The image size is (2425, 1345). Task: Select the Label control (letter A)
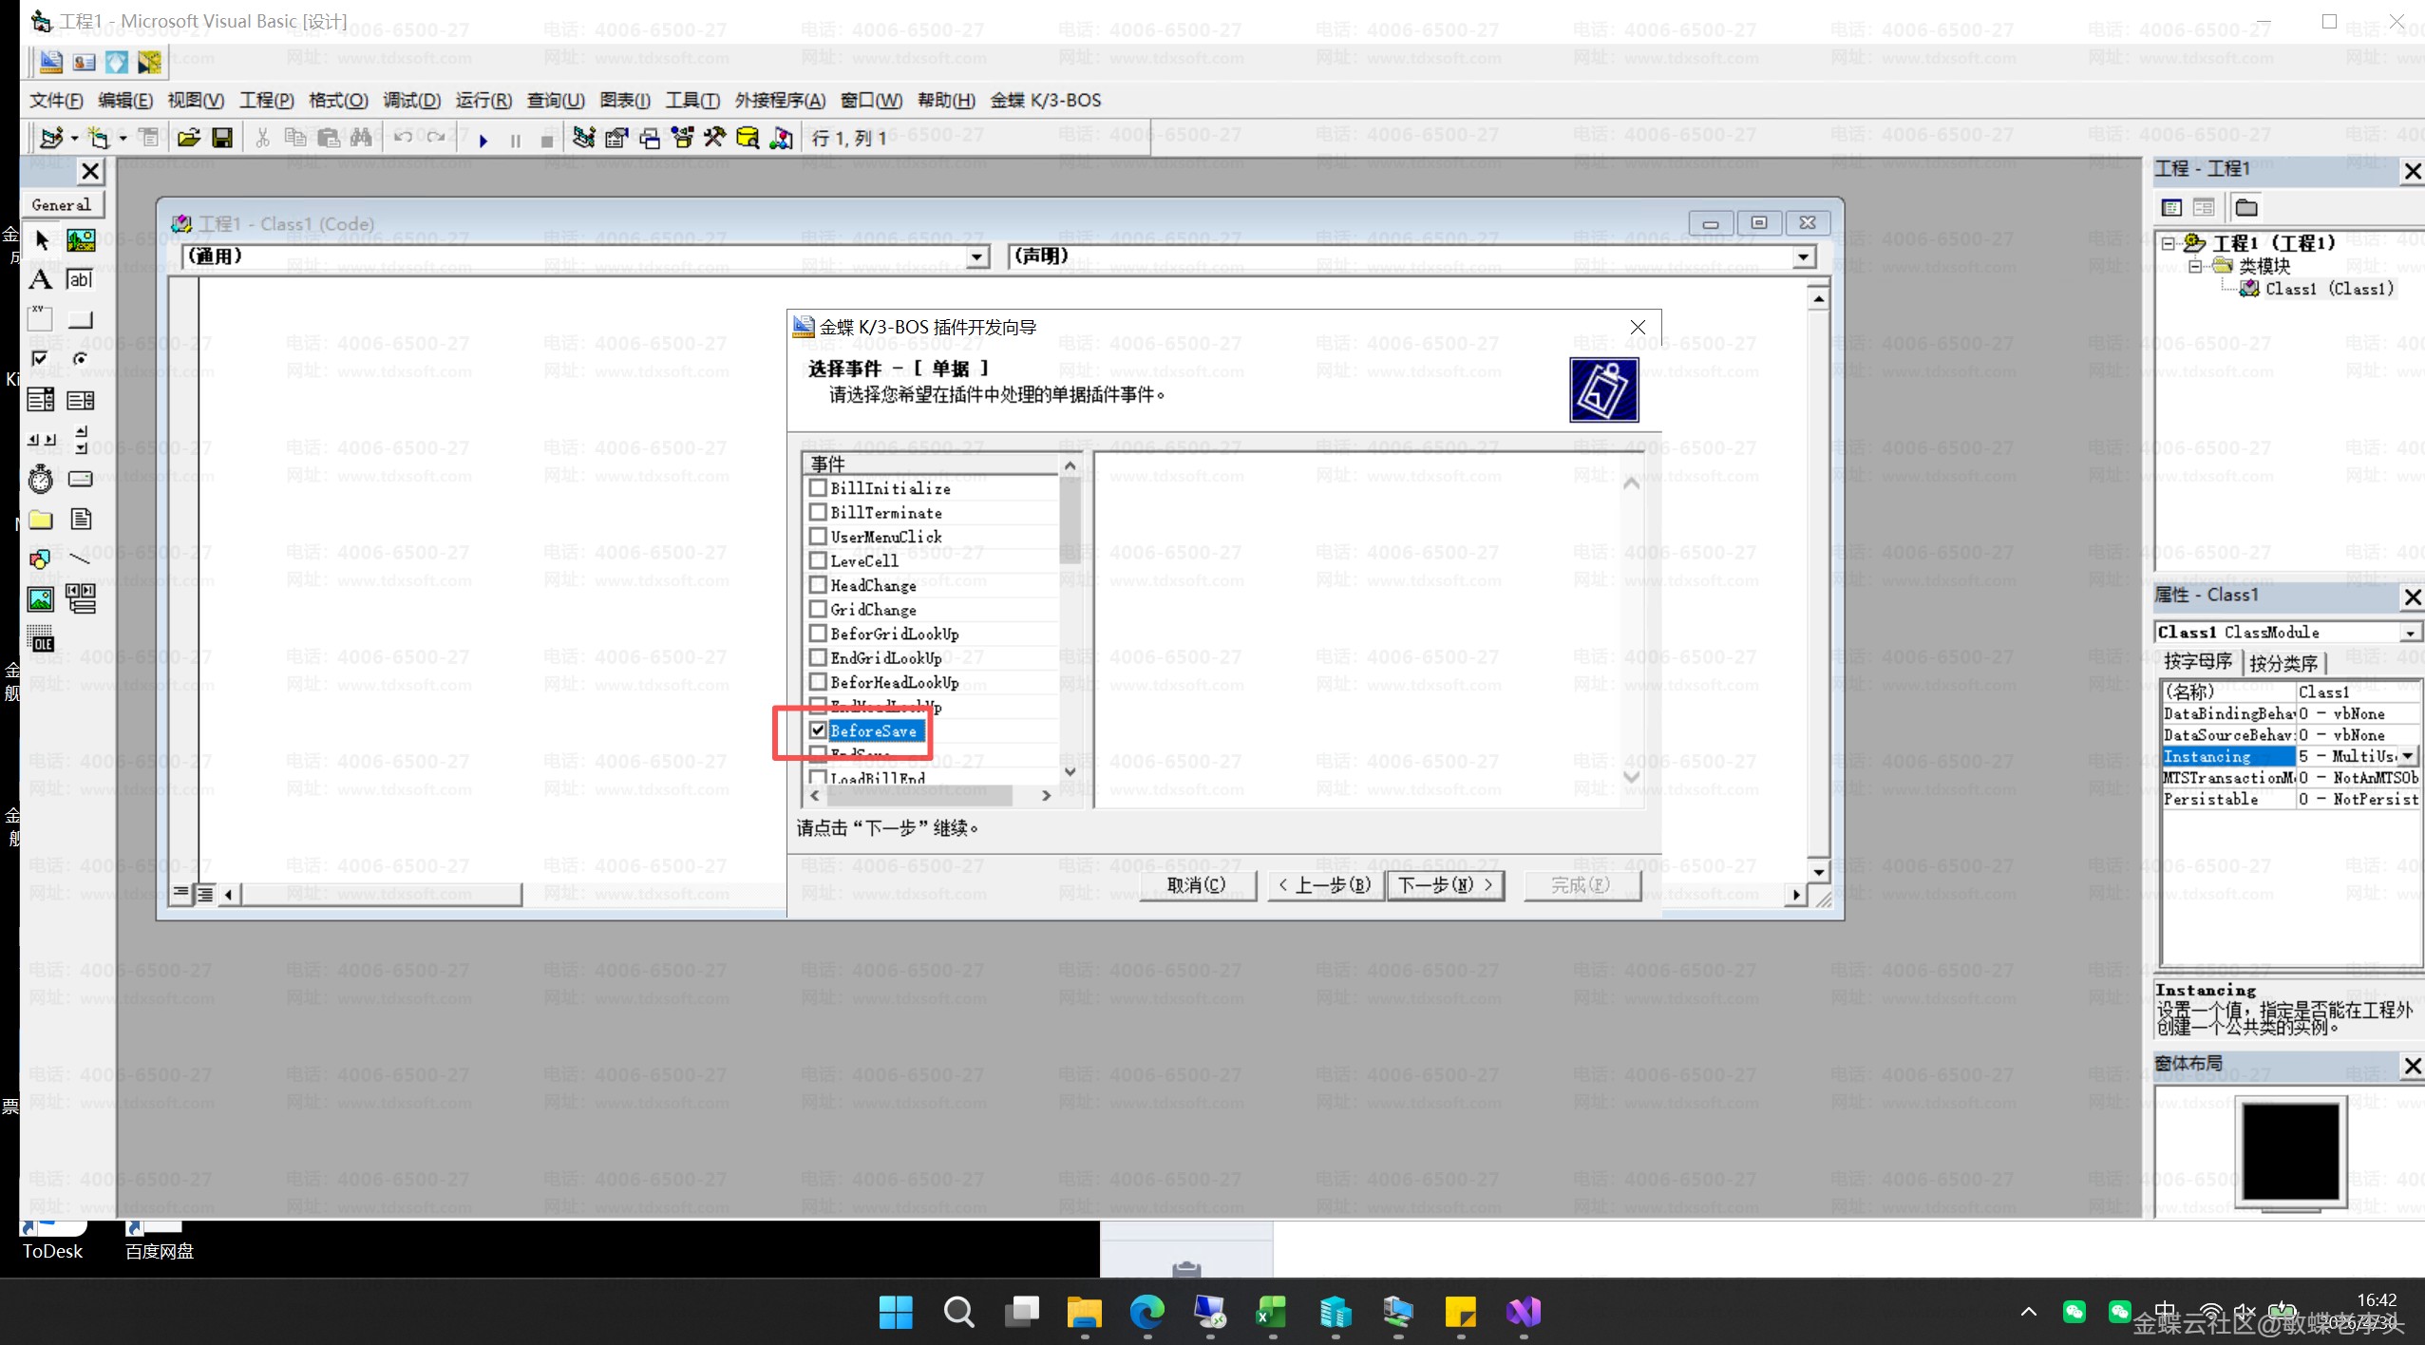41,280
